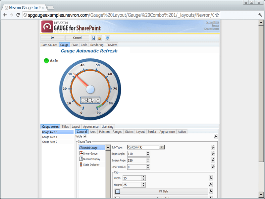265x199 pixels.
Task: Select Numeric Display gauge type
Action: 92,159
